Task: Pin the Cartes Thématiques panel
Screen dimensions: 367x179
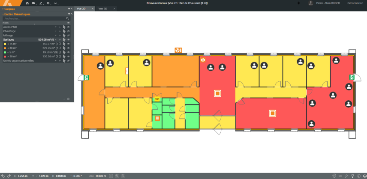Action: click(69, 14)
